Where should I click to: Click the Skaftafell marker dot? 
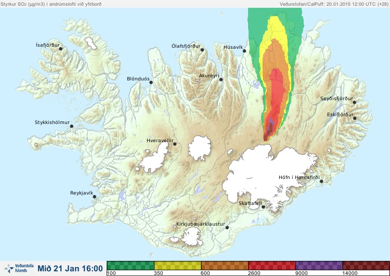click(263, 207)
